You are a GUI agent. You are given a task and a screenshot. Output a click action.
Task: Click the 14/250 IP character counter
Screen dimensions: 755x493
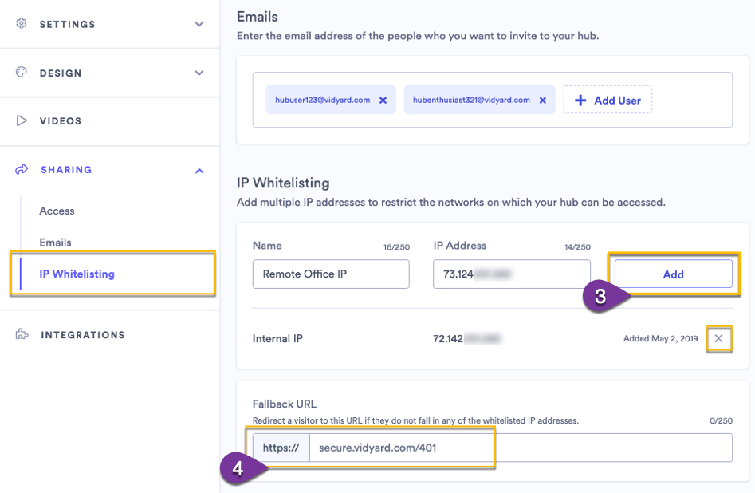[x=577, y=247]
